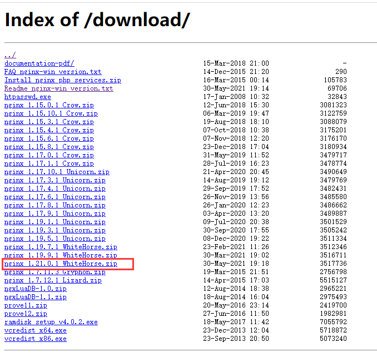The image size is (377, 362).
Task: Click the Index of /download/ heading
Action: click(97, 20)
